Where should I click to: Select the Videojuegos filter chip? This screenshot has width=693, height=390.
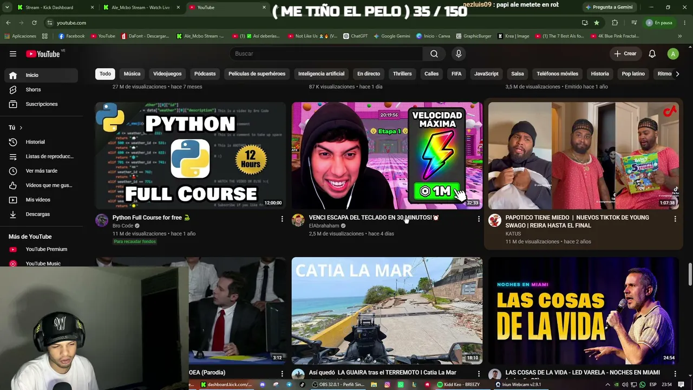[167, 74]
